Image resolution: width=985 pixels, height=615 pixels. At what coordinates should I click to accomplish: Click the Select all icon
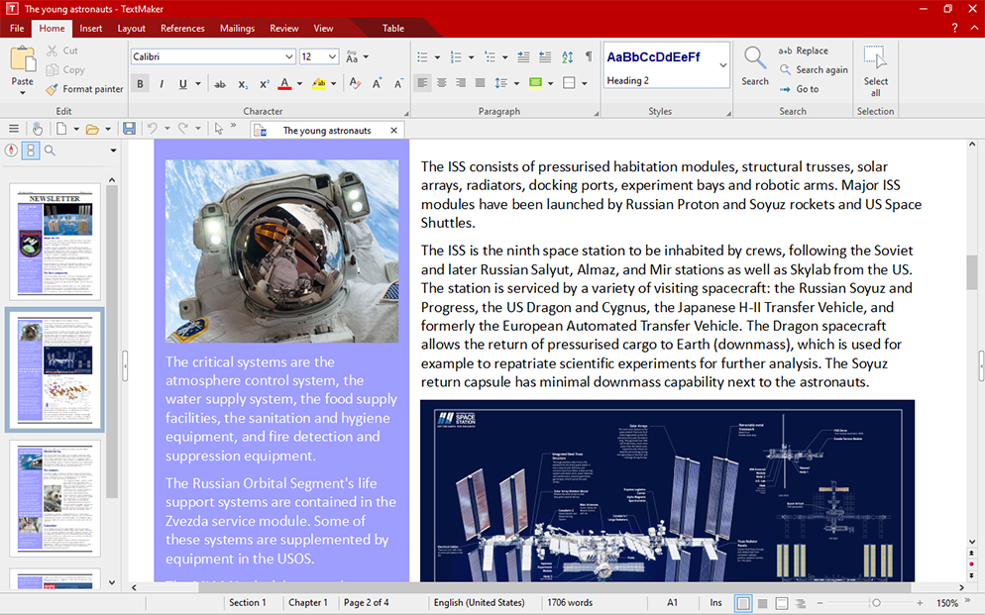click(x=875, y=58)
